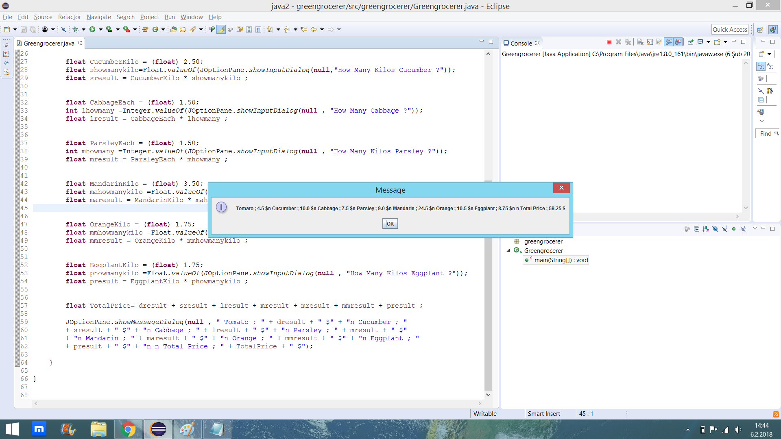Image resolution: width=781 pixels, height=439 pixels.
Task: Open Run configurations dropdown arrow
Action: [x=100, y=29]
